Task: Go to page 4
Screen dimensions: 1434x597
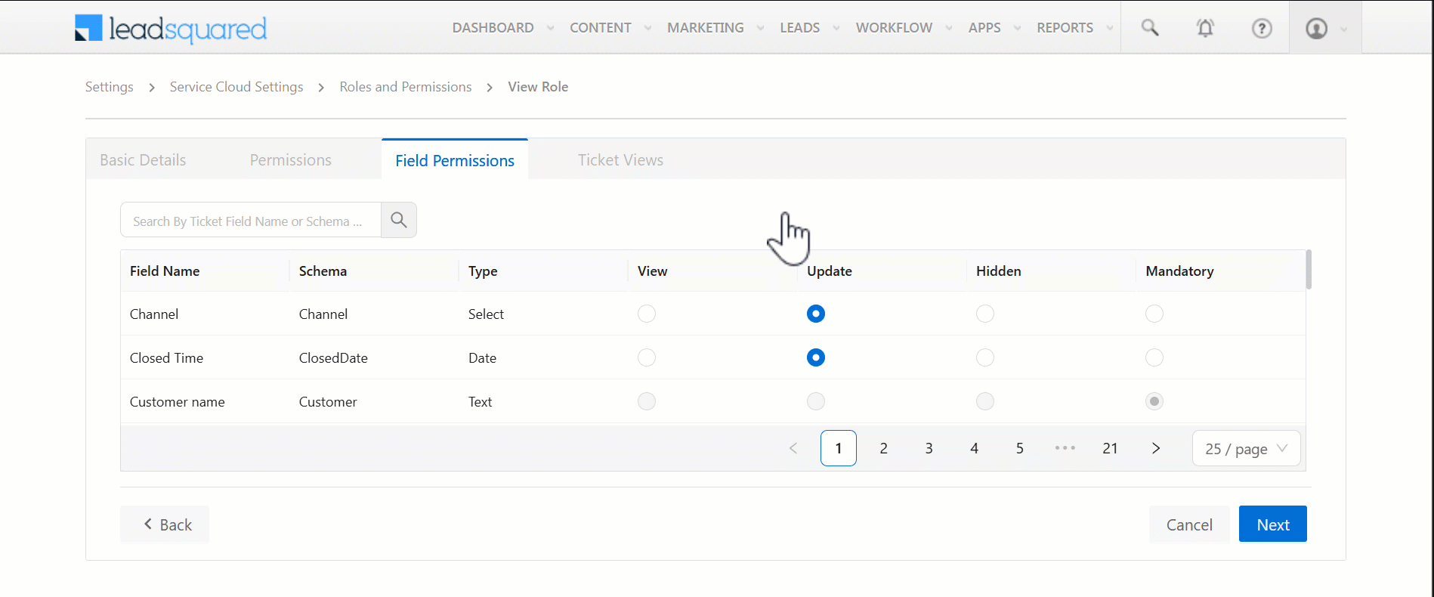Action: click(x=975, y=448)
